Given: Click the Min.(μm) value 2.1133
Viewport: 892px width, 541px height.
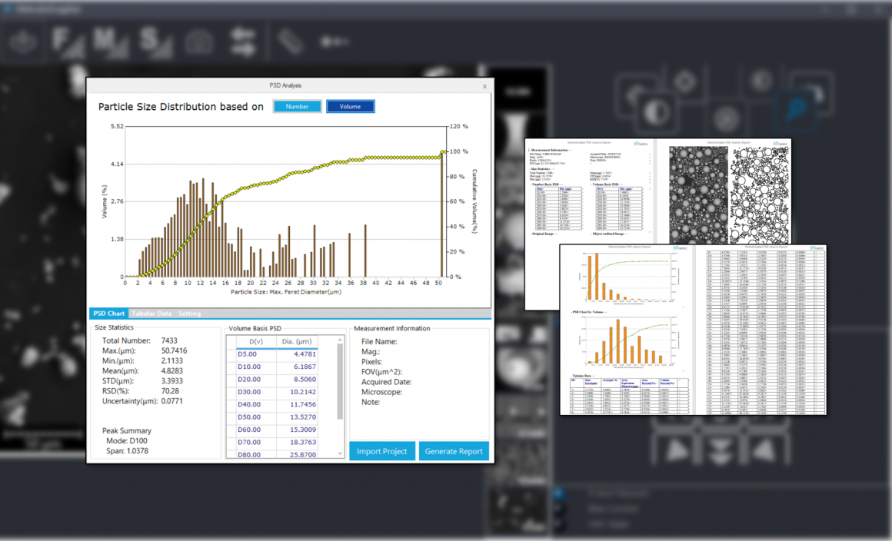Looking at the screenshot, I should pyautogui.click(x=171, y=361).
